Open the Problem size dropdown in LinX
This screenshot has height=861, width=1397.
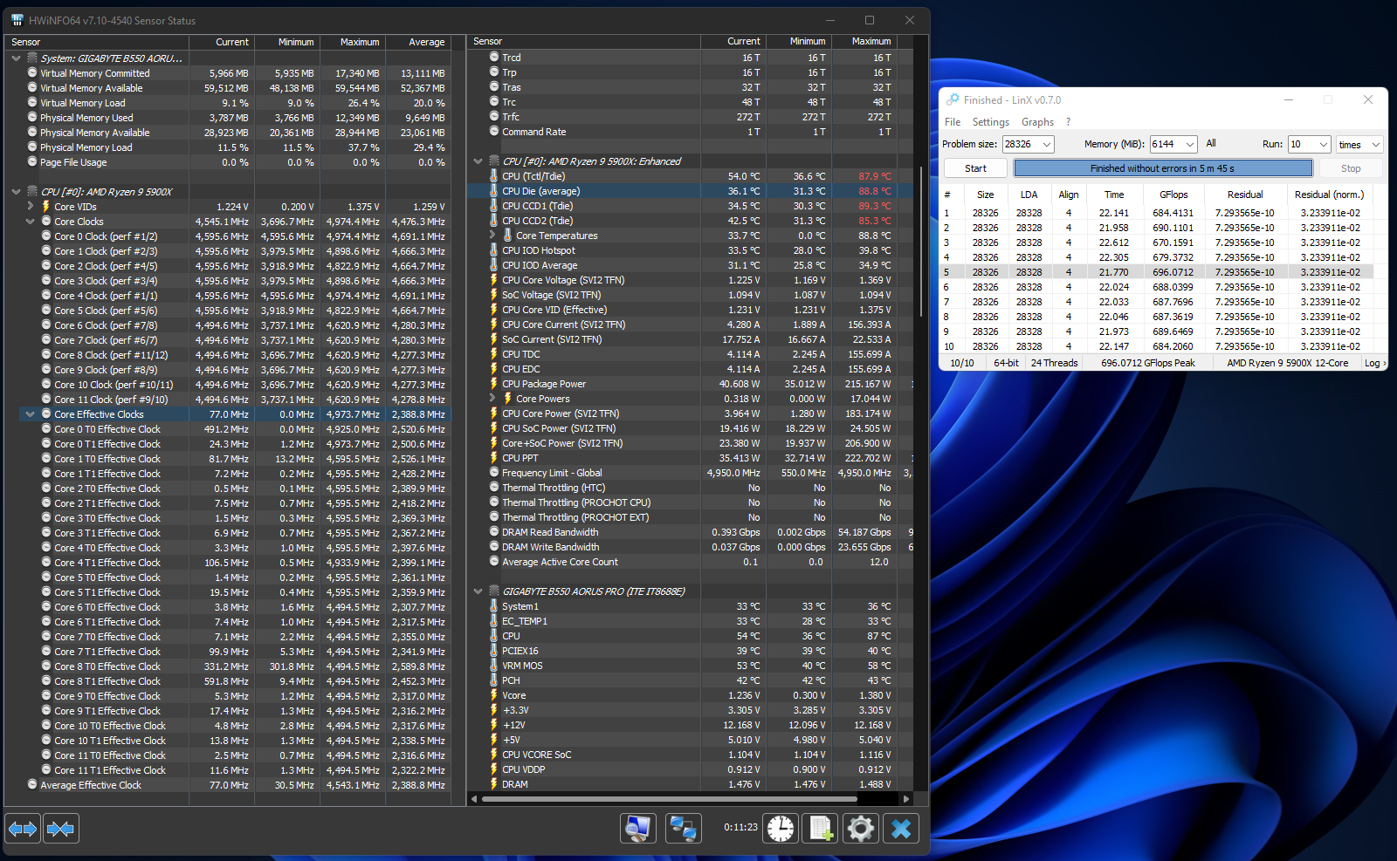(x=1047, y=145)
